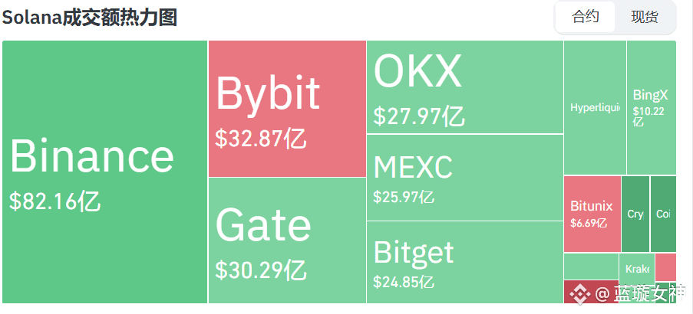Click the dark red tile behind Binance logo
The height and width of the screenshot is (314, 693).
pyautogui.click(x=592, y=292)
